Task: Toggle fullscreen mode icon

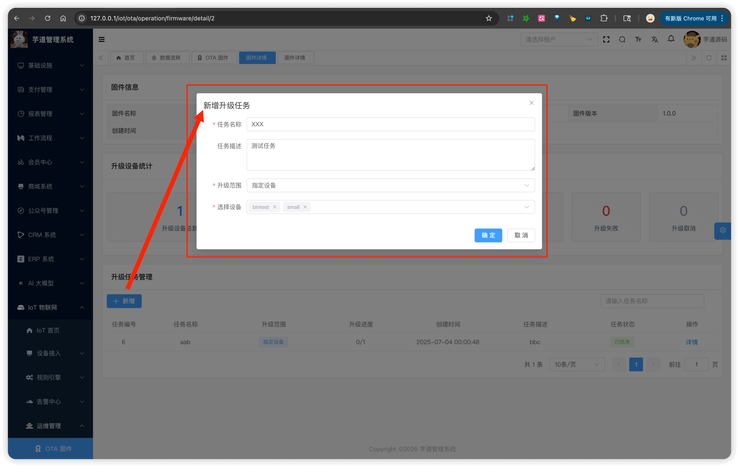Action: [x=606, y=39]
